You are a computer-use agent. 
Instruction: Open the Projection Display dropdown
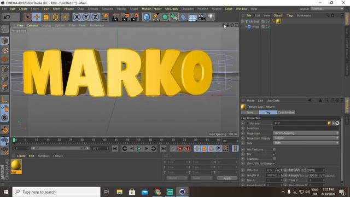[x=306, y=138]
